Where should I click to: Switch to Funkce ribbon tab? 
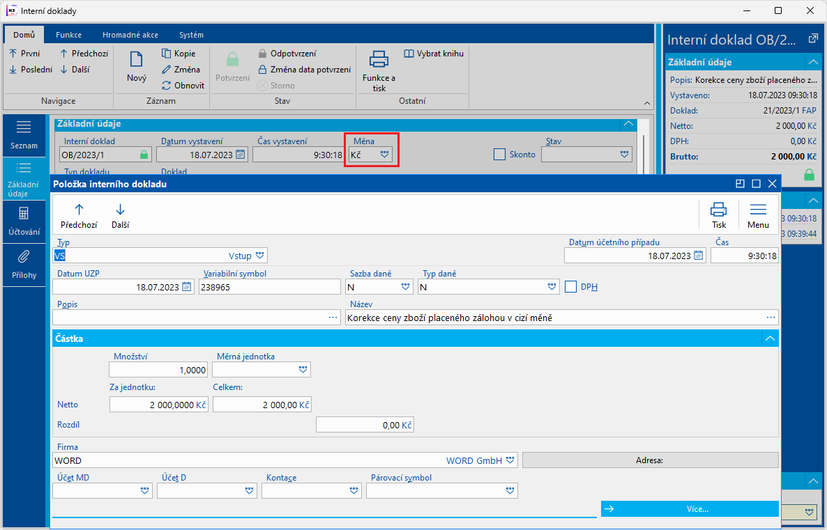(68, 35)
